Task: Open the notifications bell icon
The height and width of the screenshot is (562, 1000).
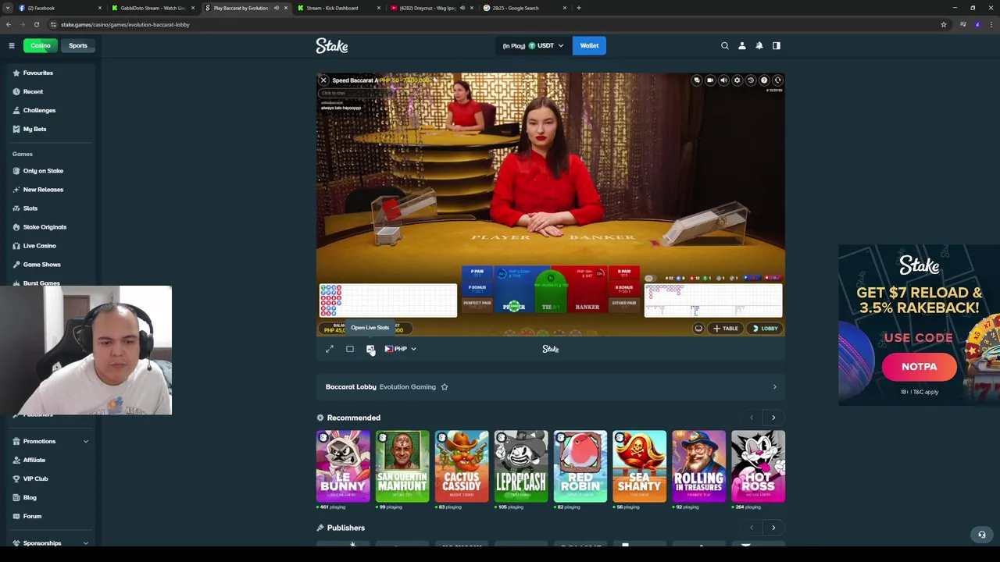Action: (759, 45)
